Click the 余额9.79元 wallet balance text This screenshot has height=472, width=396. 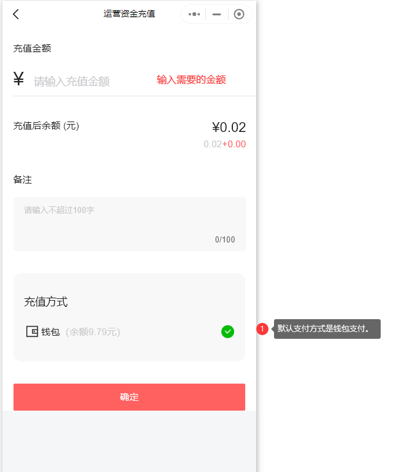[93, 332]
